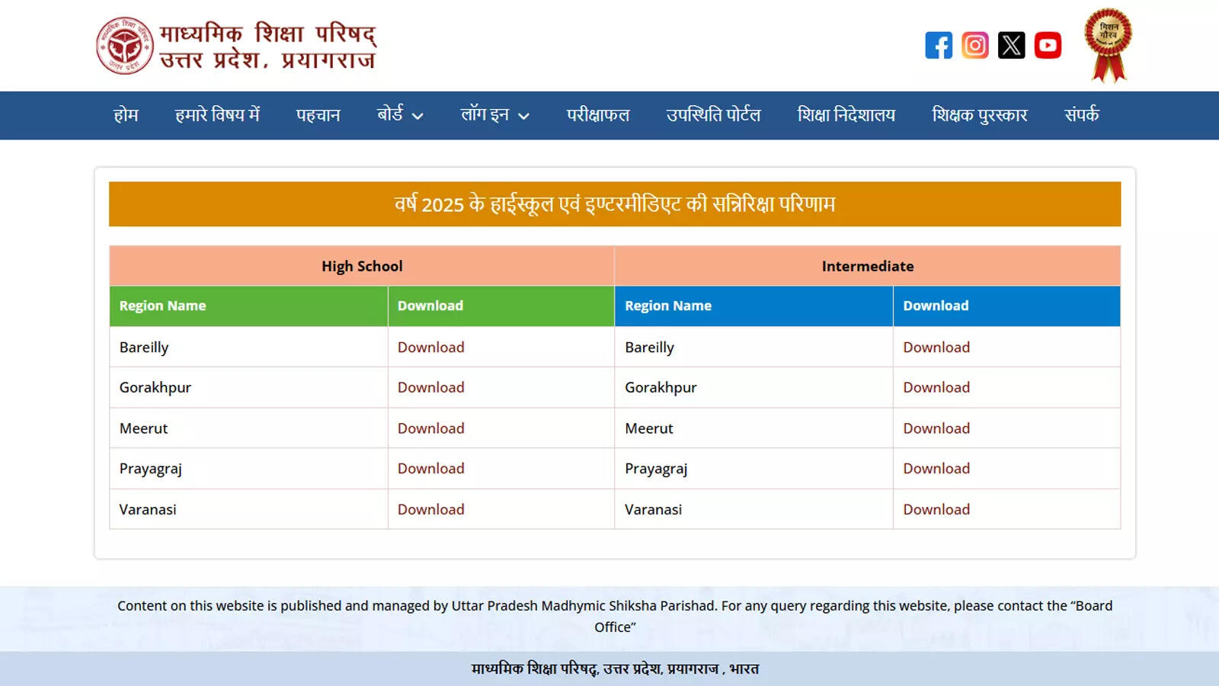Select Varanasi cell under Intermediate
This screenshot has width=1219, height=686.
click(x=753, y=509)
